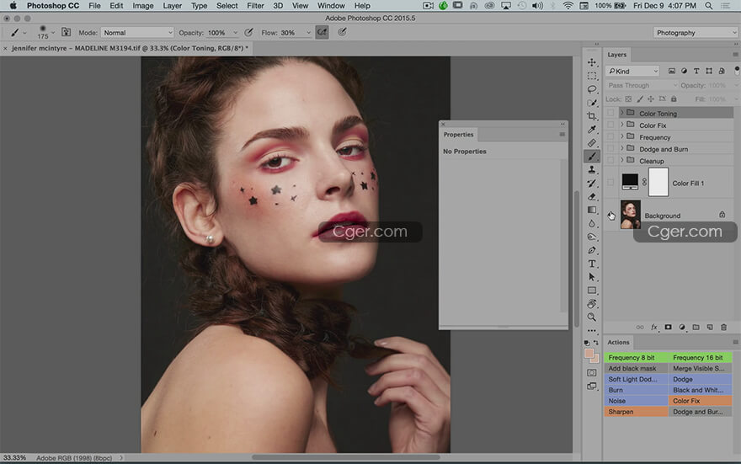Expand the Cleanup group
The image size is (741, 464).
[622, 160]
